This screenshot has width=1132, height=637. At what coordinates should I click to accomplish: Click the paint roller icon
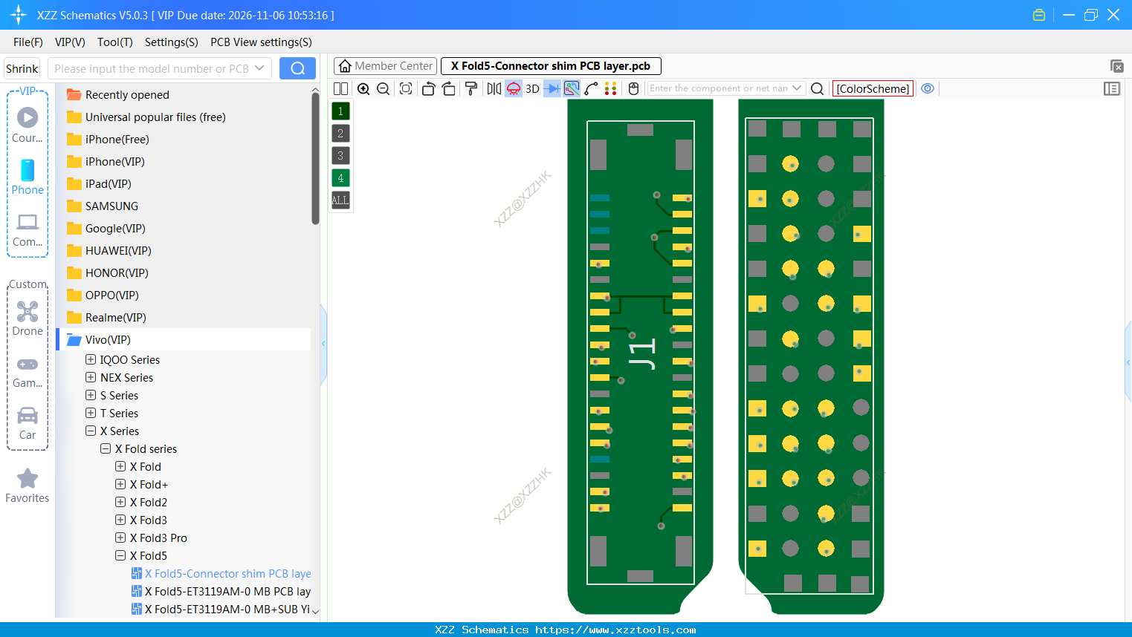tap(470, 88)
